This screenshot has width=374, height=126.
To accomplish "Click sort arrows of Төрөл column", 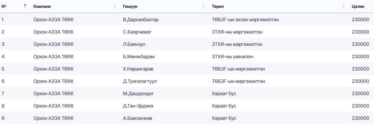I will 343,7.
